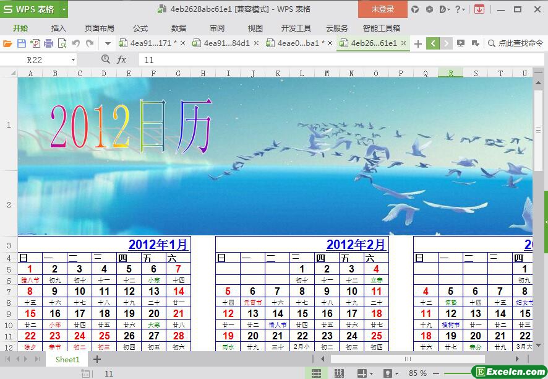Switch to normal view in status bar
This screenshot has height=379, width=548.
click(316, 373)
